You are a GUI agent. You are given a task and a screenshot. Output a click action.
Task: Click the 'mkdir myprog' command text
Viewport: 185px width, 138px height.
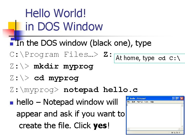[x=63, y=66]
